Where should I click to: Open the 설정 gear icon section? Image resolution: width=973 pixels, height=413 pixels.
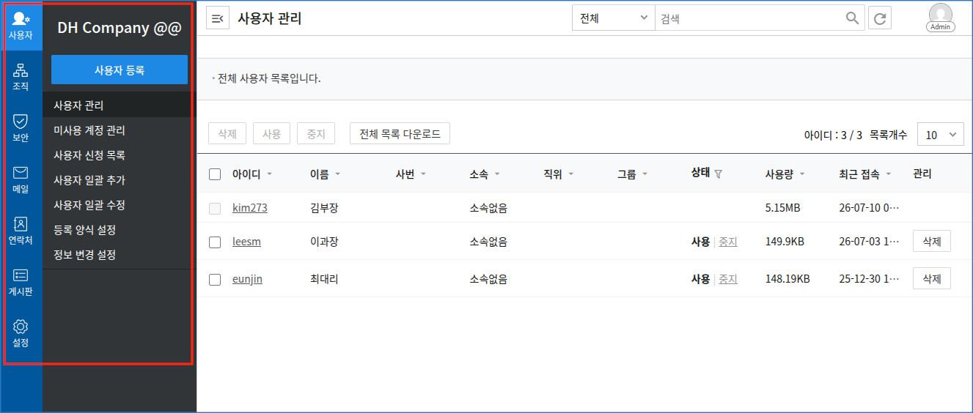pos(21,333)
